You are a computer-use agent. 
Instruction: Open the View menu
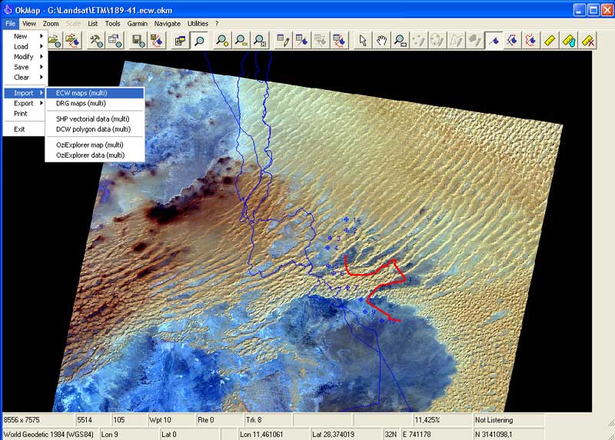click(x=29, y=24)
